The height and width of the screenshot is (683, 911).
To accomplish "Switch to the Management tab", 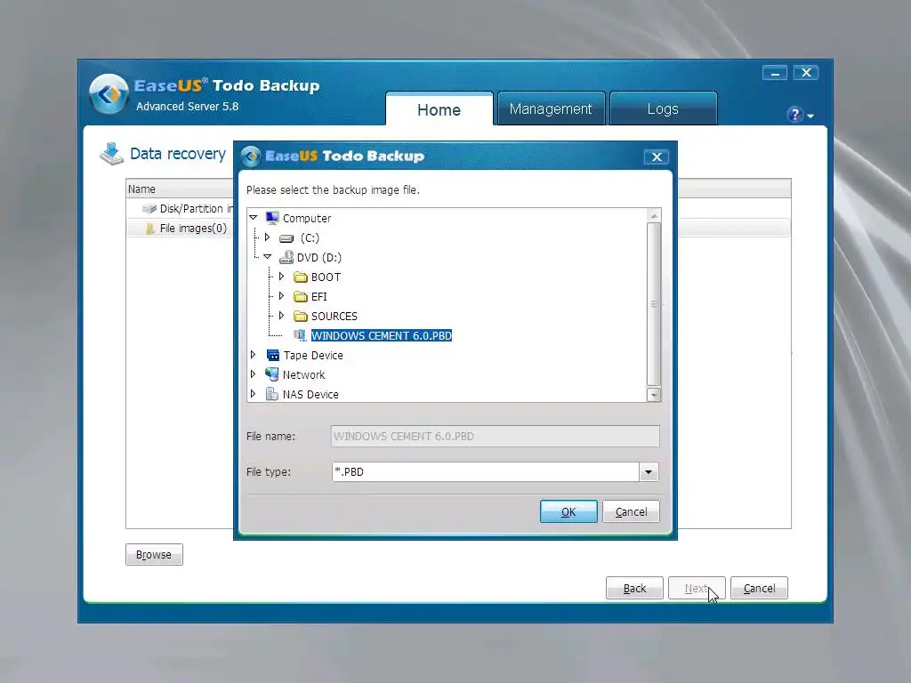I will pos(550,108).
